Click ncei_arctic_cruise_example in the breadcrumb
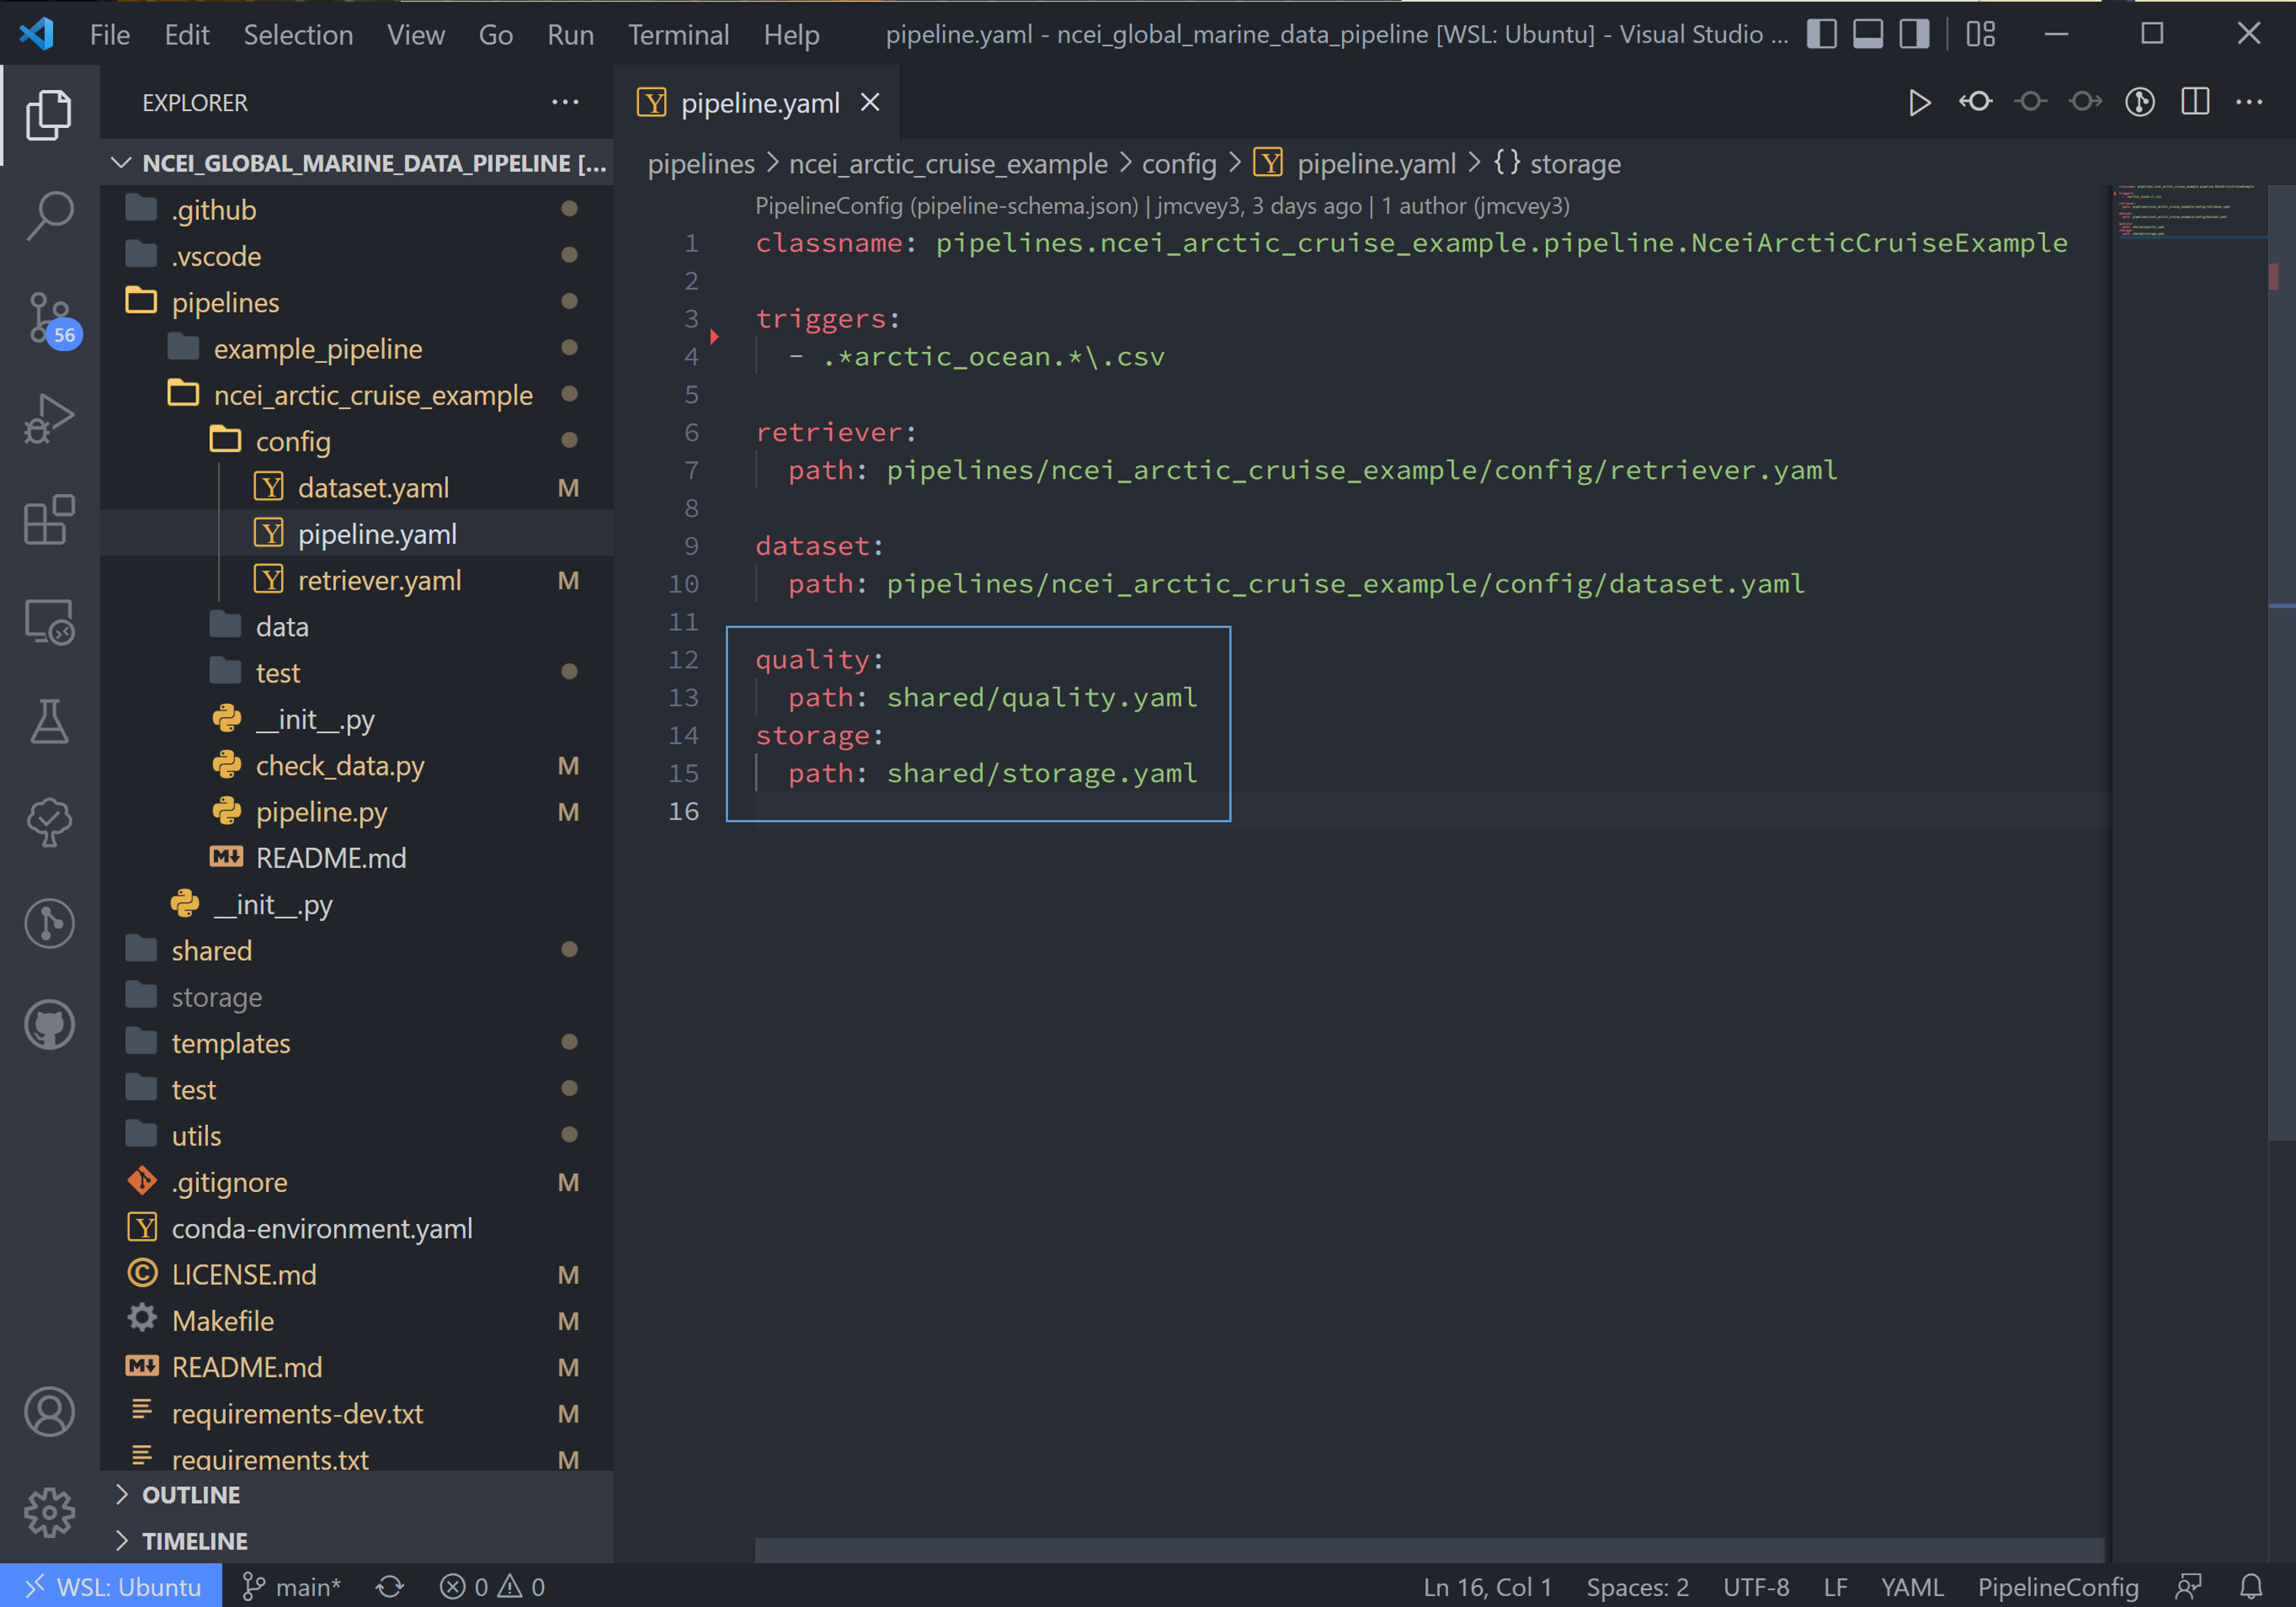This screenshot has width=2296, height=1607. coord(948,163)
